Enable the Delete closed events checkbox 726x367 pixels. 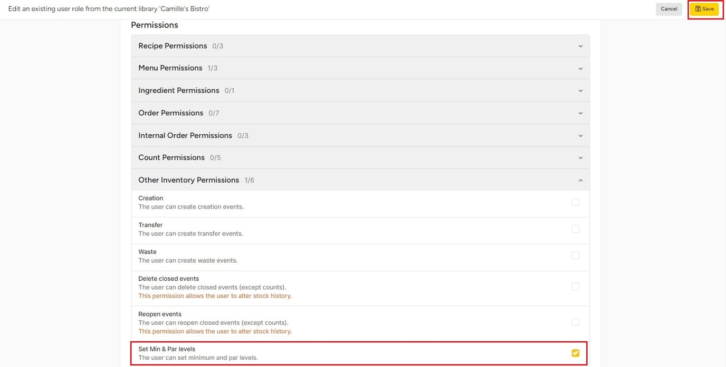[575, 287]
